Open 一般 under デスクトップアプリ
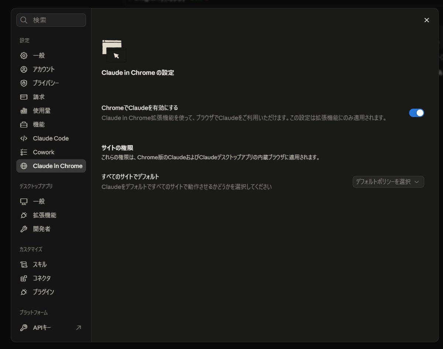 tap(51, 201)
